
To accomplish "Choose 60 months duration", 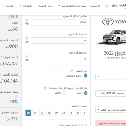I will (28, 113).
